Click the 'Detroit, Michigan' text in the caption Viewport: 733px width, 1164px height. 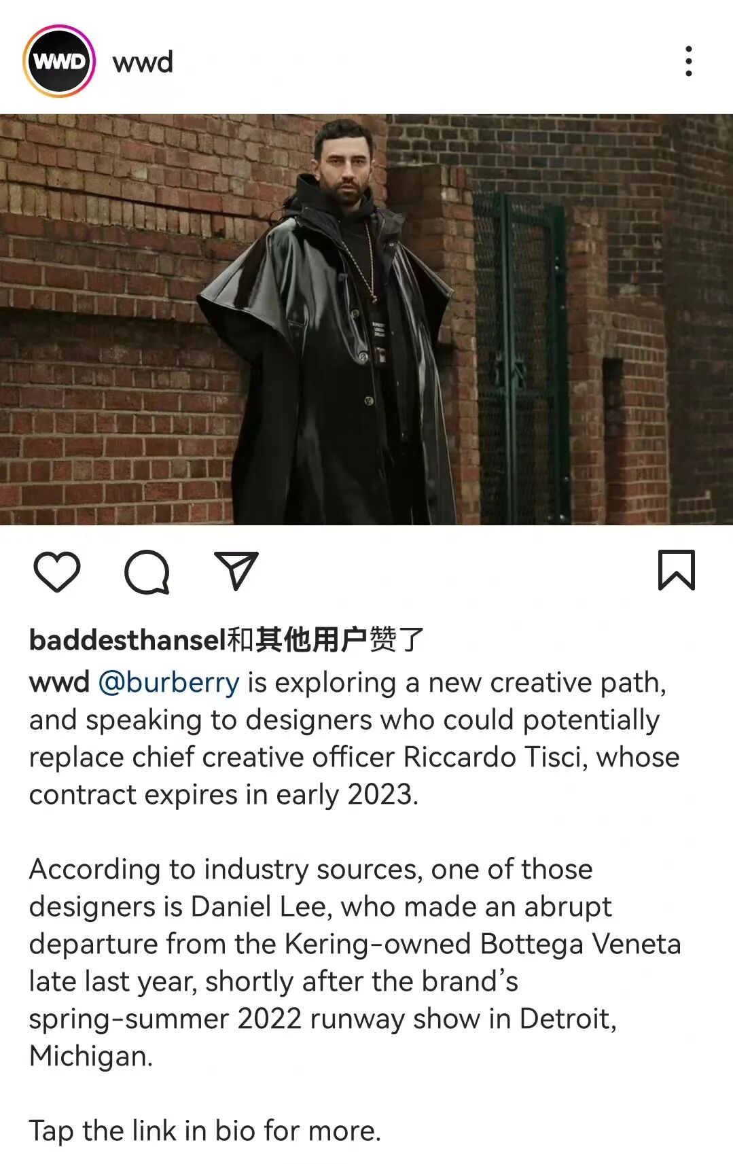point(323,1037)
